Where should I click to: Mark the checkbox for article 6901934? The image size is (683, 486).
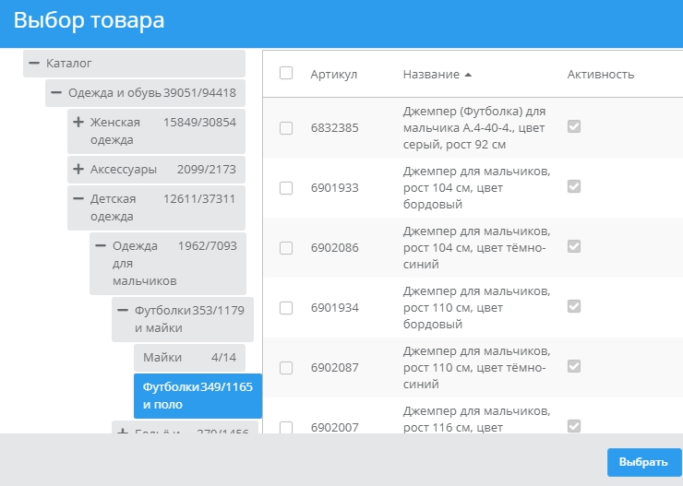[x=286, y=308]
